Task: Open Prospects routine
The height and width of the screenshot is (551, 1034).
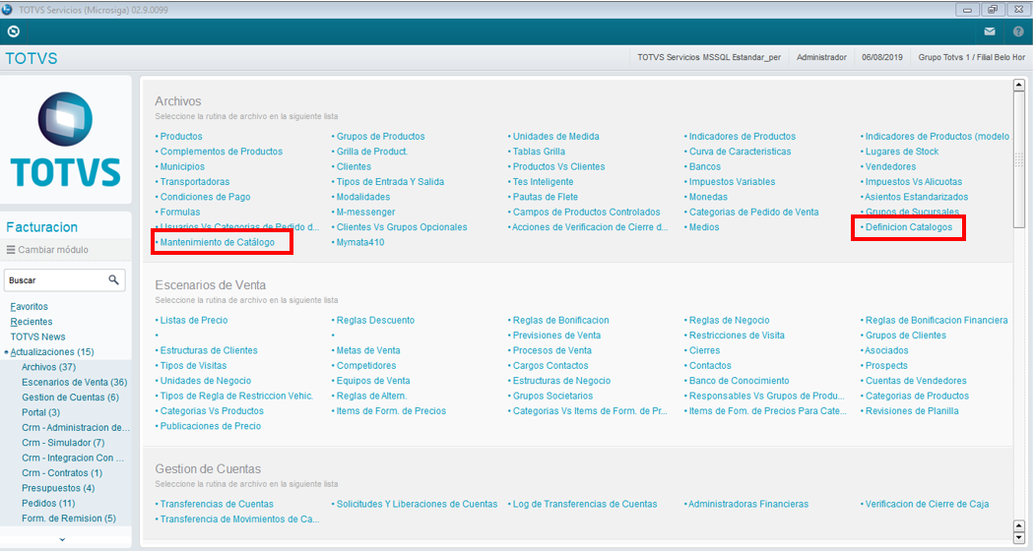Action: point(886,366)
